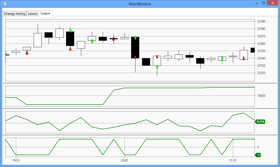Open the Lesson tab
The height and width of the screenshot is (167, 280).
tap(33, 14)
